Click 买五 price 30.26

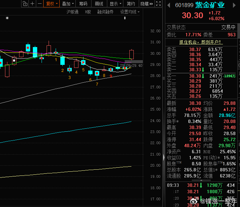195,96
